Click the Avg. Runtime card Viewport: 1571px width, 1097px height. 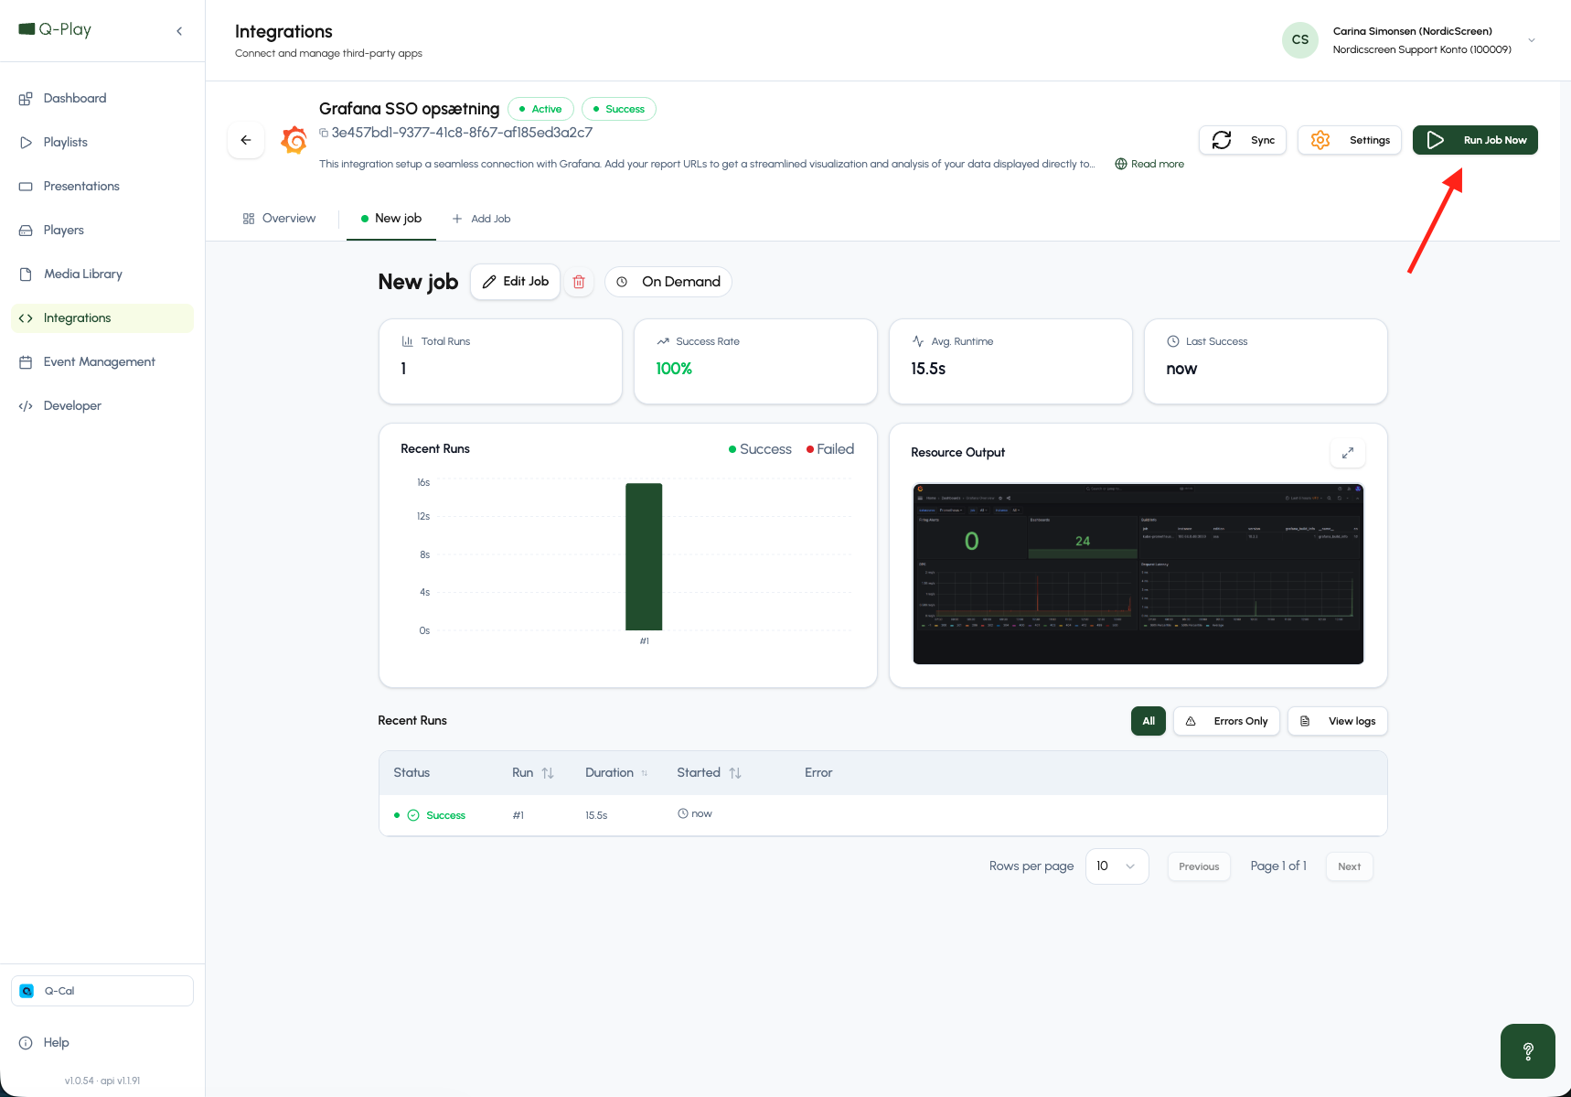coord(1010,361)
